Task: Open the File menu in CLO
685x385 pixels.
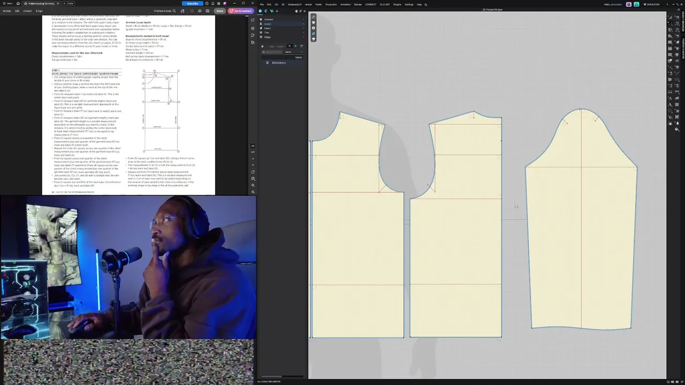Action: 262,4
